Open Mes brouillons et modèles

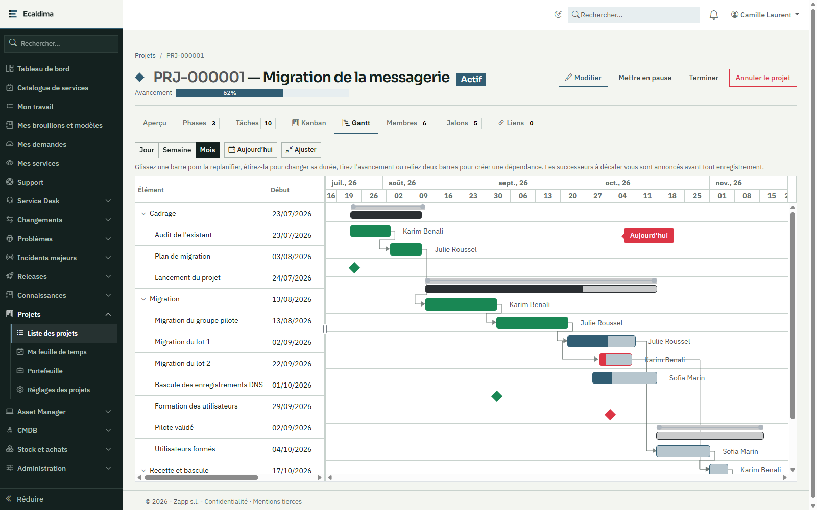click(61, 125)
